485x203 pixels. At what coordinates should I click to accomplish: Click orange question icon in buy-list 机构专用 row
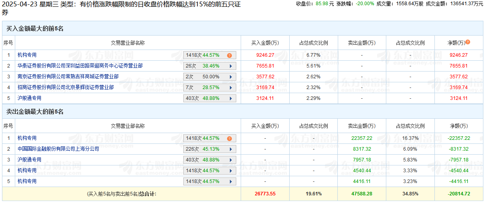click(x=229, y=56)
